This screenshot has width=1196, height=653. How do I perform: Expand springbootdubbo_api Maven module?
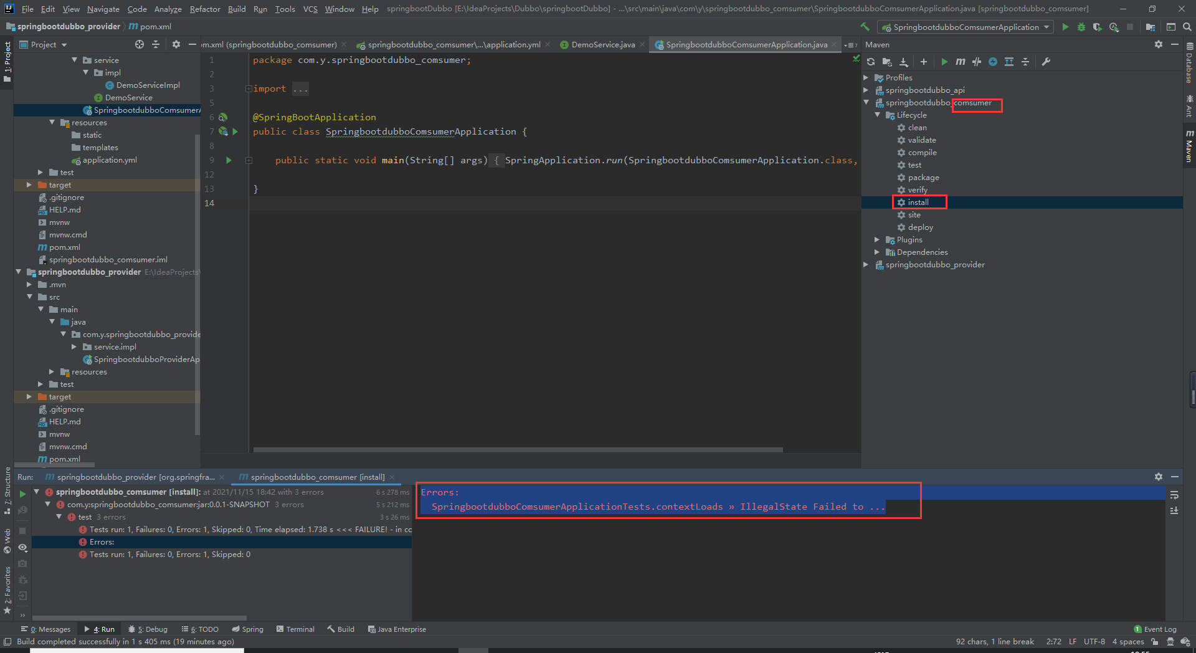pyautogui.click(x=866, y=90)
